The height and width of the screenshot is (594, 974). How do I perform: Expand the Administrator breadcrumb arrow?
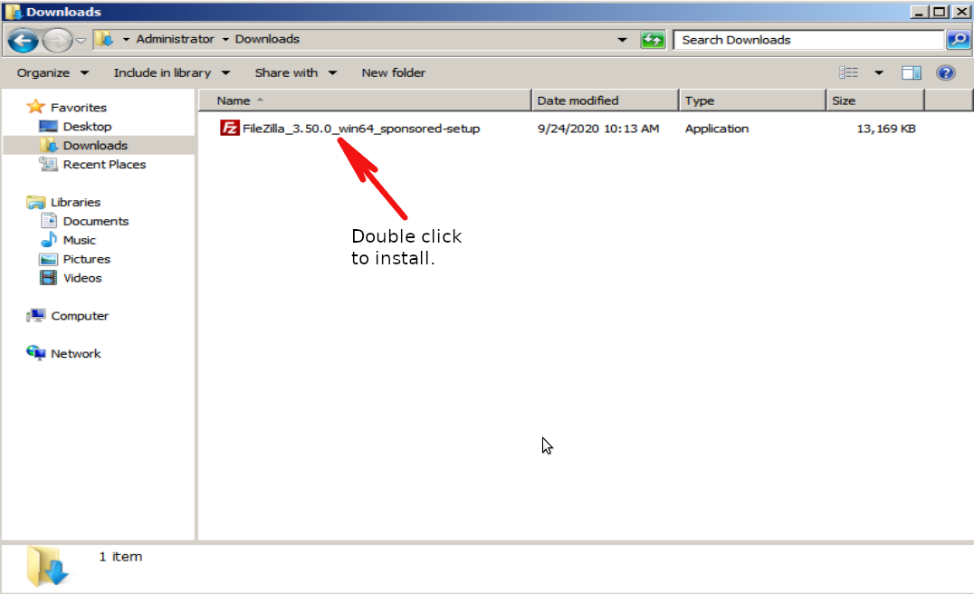[x=126, y=39]
